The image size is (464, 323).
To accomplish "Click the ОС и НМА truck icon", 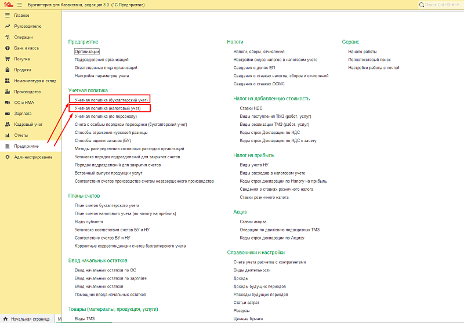I will coord(8,103).
